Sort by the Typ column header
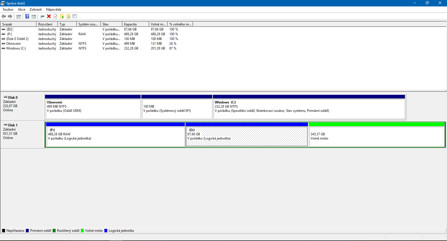The height and width of the screenshot is (241, 447). click(67, 24)
